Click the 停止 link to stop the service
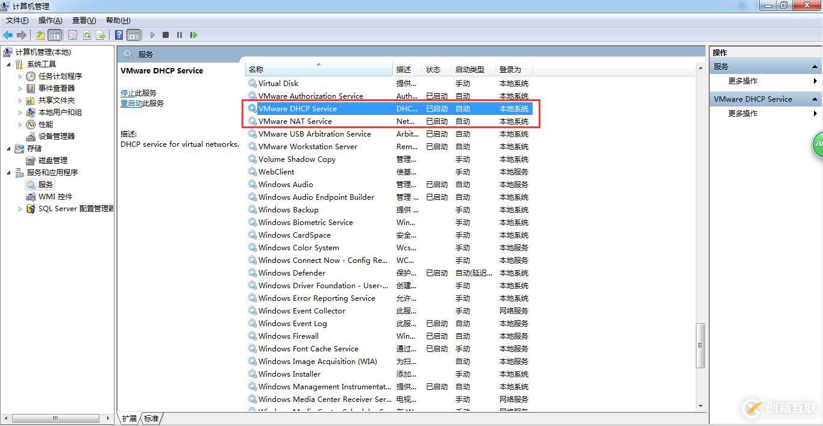823x426 pixels. click(128, 93)
